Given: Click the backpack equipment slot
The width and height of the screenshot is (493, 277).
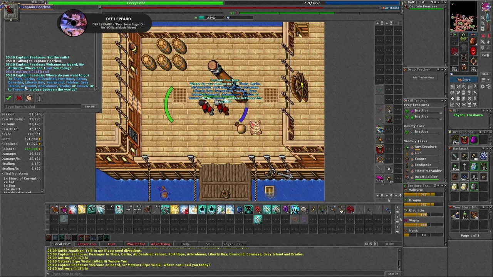Looking at the screenshot, I should 473,41.
